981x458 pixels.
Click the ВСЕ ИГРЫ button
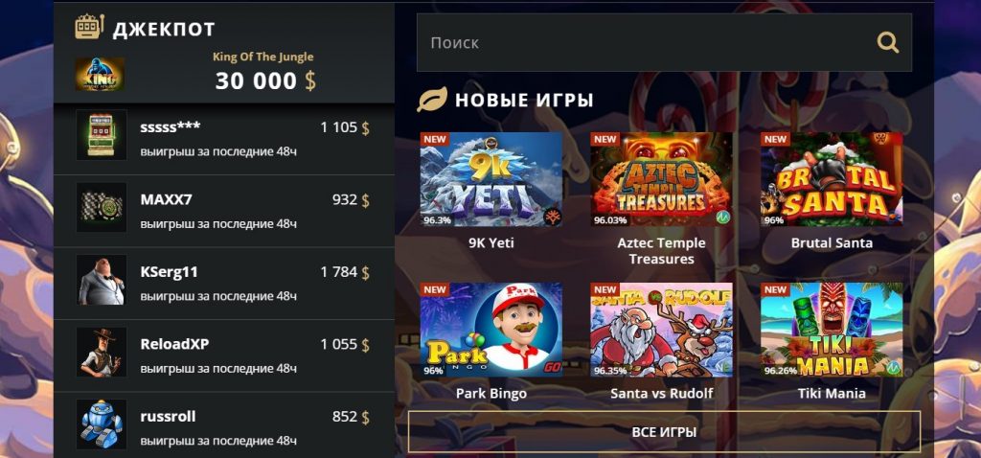coord(665,432)
